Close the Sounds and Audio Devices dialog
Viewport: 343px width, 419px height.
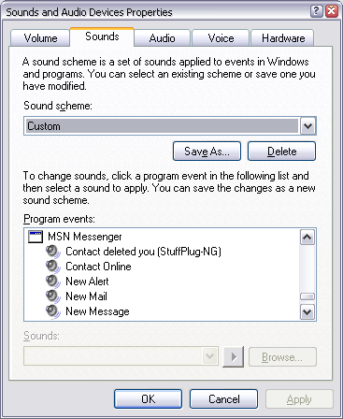pyautogui.click(x=332, y=11)
